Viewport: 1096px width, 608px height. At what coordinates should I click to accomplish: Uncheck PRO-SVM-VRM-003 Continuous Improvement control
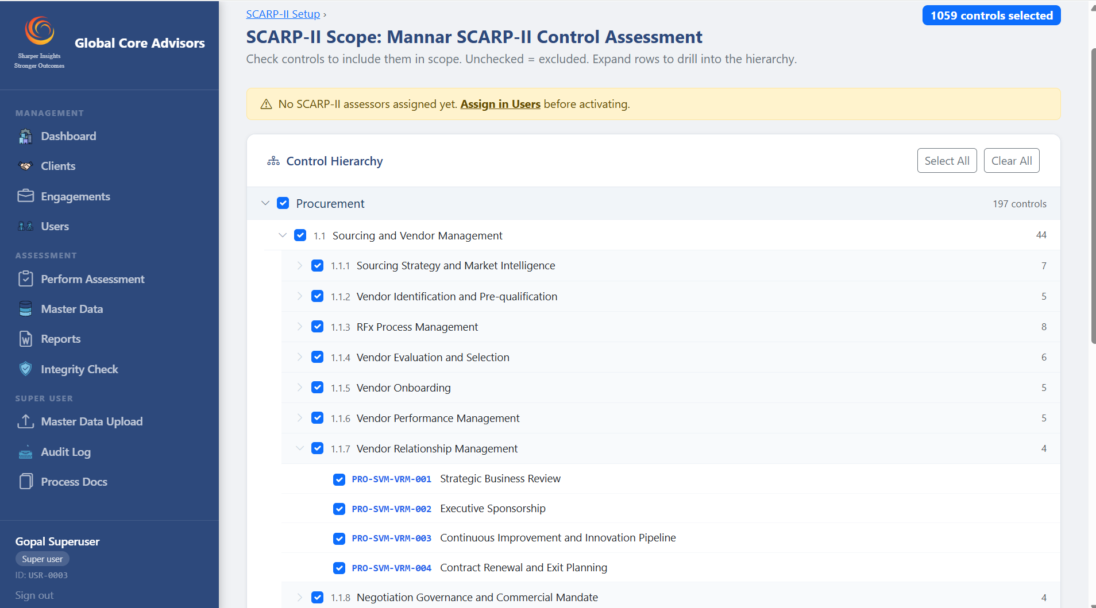(x=339, y=539)
